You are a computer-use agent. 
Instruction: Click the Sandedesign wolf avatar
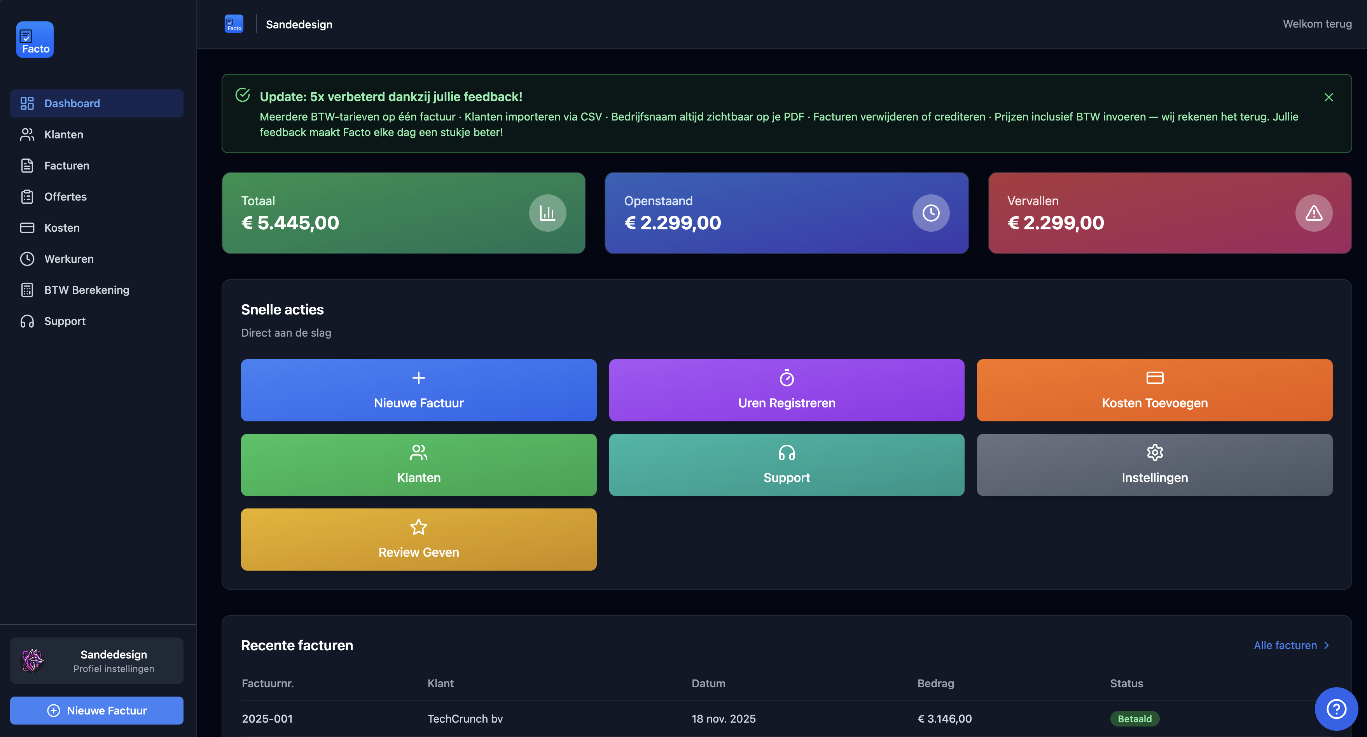[33, 660]
